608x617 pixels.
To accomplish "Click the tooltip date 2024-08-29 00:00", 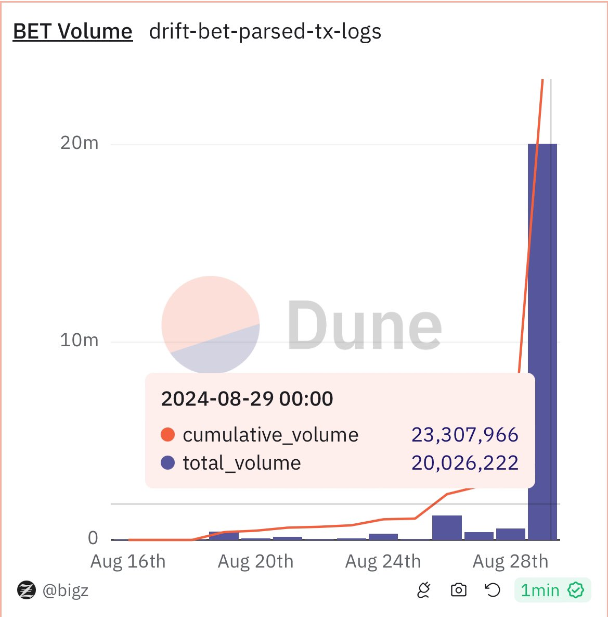I will 247,399.
